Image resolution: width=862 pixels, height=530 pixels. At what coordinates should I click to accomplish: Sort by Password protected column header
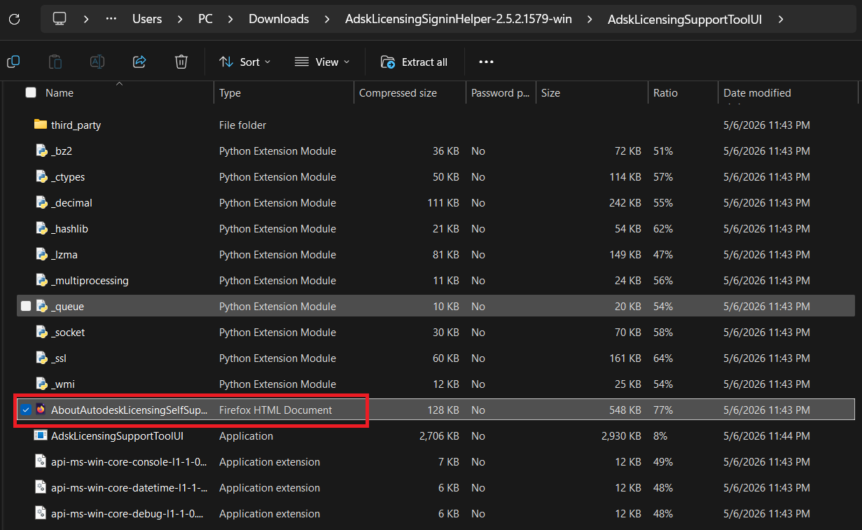pyautogui.click(x=500, y=92)
